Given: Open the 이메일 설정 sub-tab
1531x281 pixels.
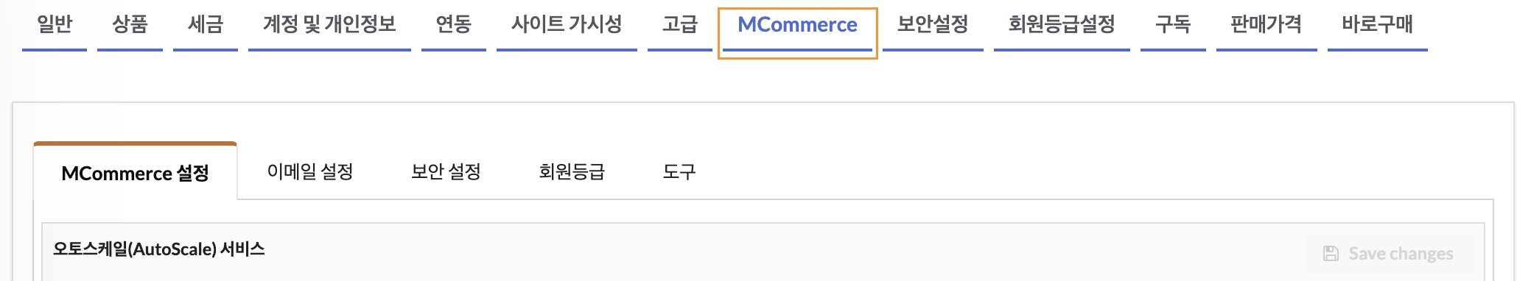Looking at the screenshot, I should (x=310, y=172).
